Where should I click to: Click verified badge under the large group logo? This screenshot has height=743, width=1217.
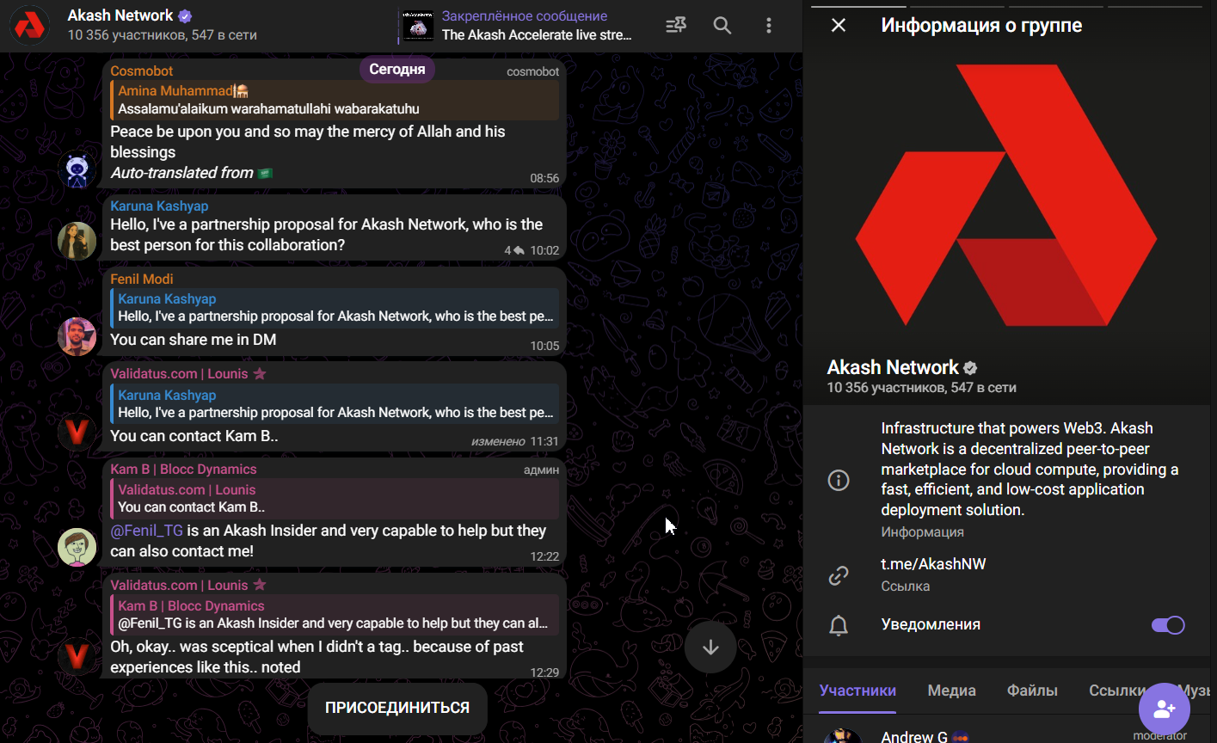pyautogui.click(x=970, y=368)
